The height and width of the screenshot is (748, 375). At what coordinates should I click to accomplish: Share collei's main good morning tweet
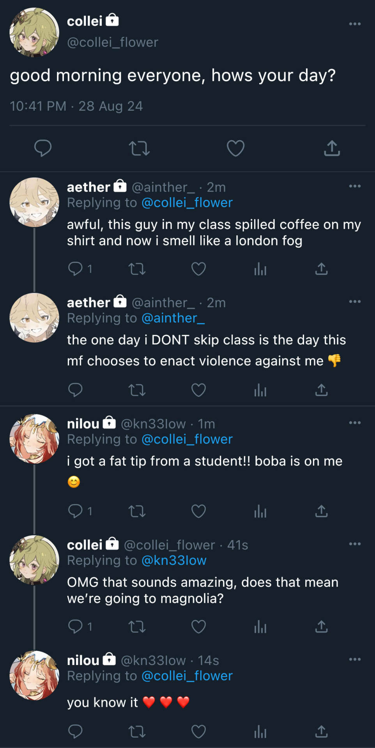pos(332,148)
